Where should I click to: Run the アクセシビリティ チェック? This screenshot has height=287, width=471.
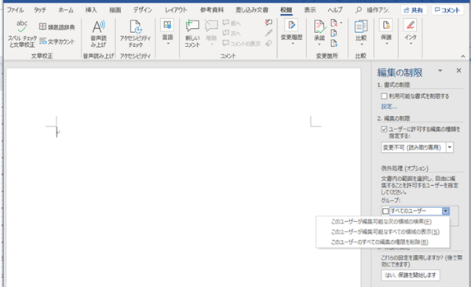(135, 34)
